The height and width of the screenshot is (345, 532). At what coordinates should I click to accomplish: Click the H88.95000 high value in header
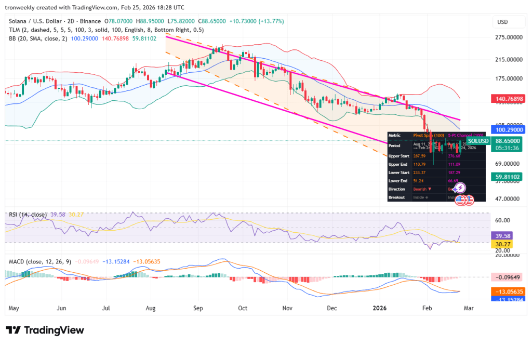pos(150,21)
